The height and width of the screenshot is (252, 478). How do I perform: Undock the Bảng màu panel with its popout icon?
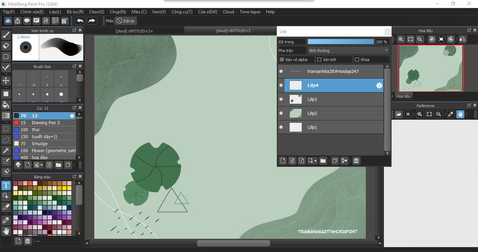point(74,177)
